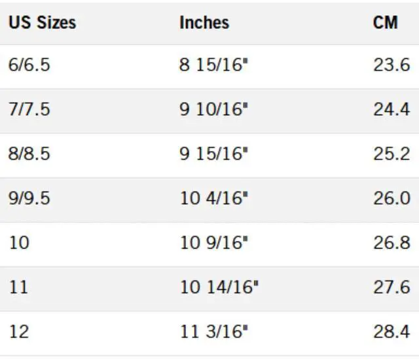The width and height of the screenshot is (419, 359).
Task: Select the 26.8 CM value
Action: click(x=392, y=243)
